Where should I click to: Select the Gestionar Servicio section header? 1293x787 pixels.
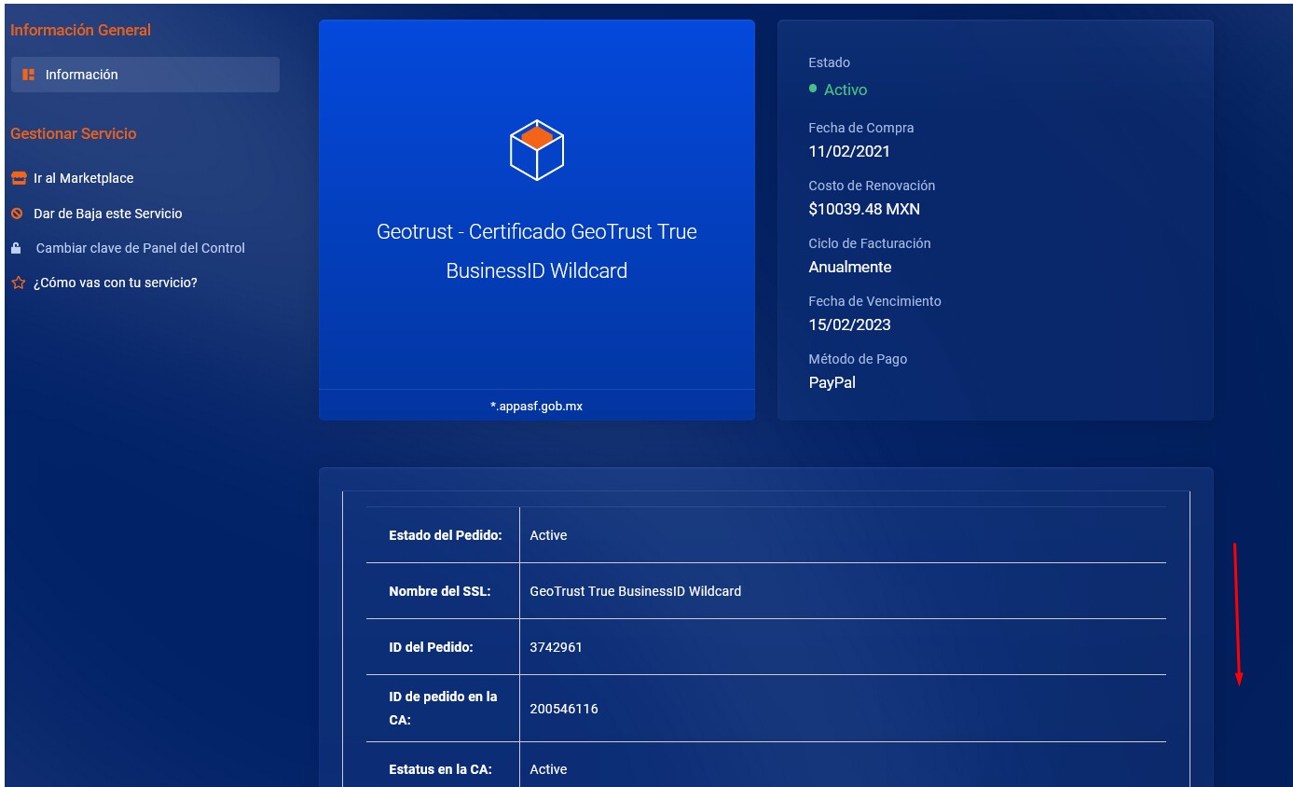[x=73, y=133]
